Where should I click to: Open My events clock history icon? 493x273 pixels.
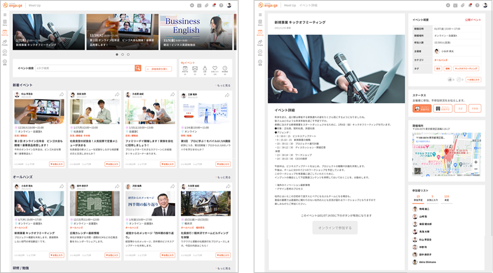(x=225, y=68)
